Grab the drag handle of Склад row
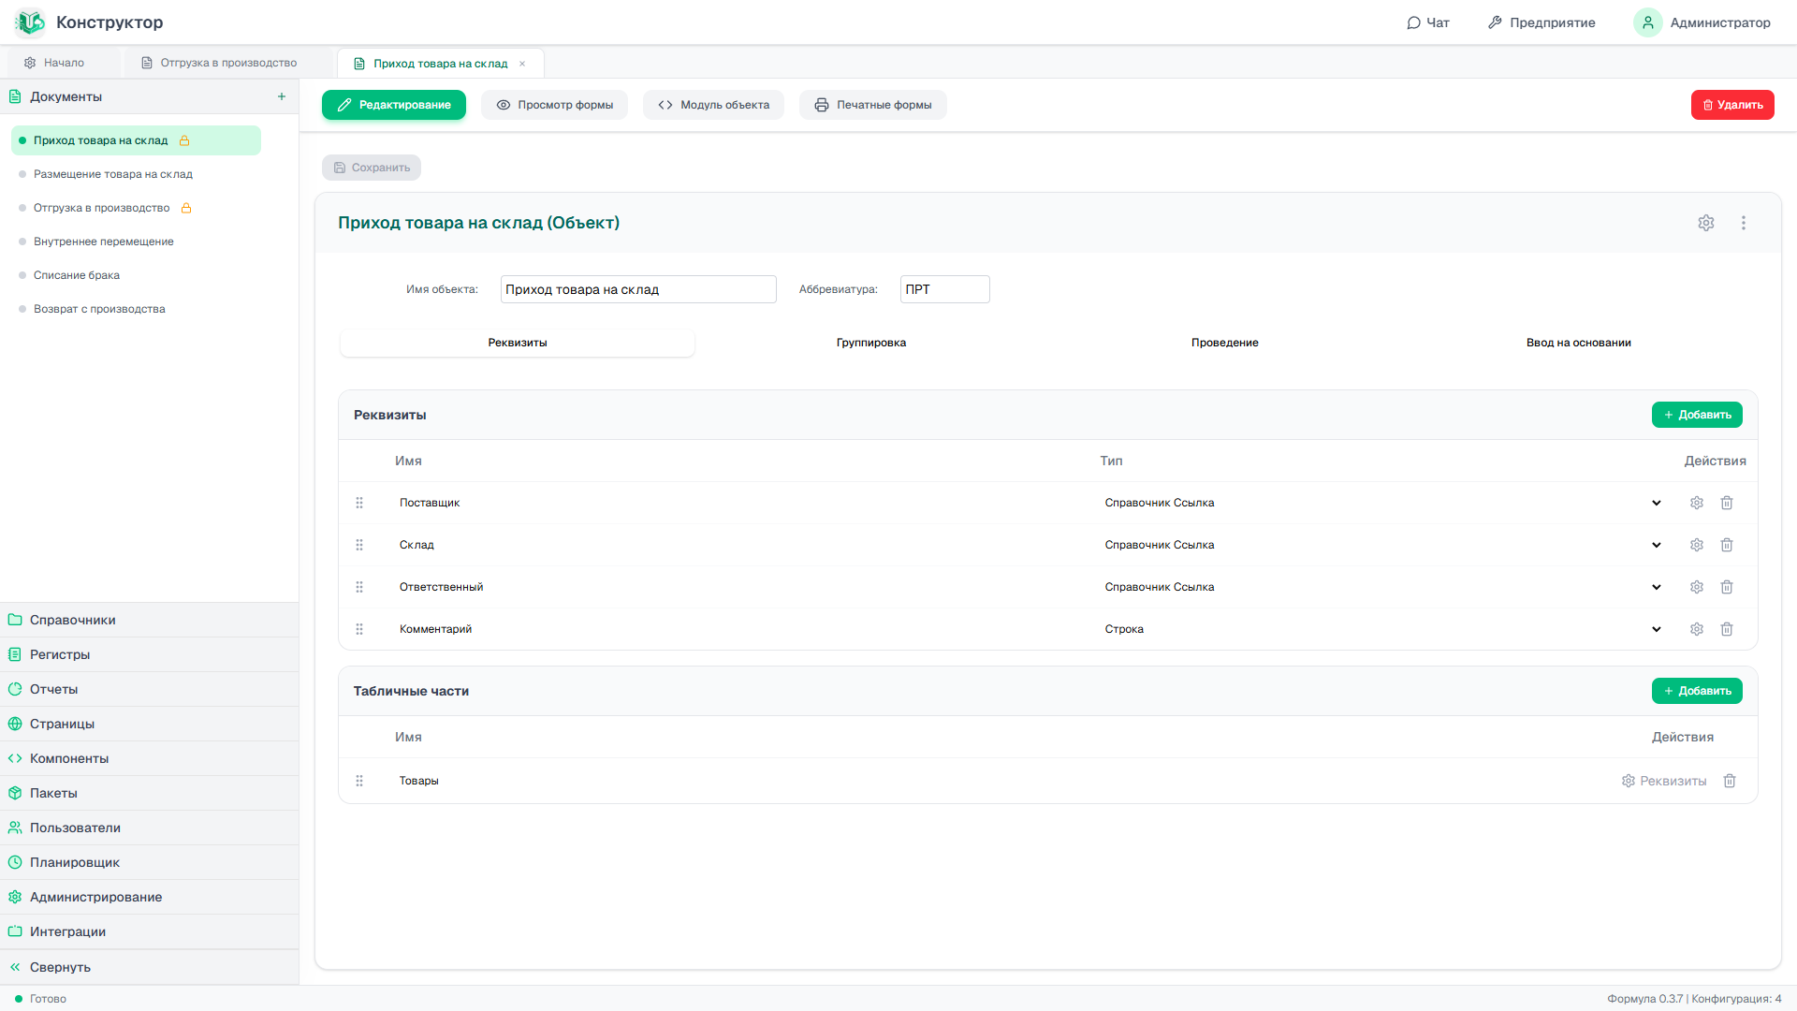 point(359,545)
